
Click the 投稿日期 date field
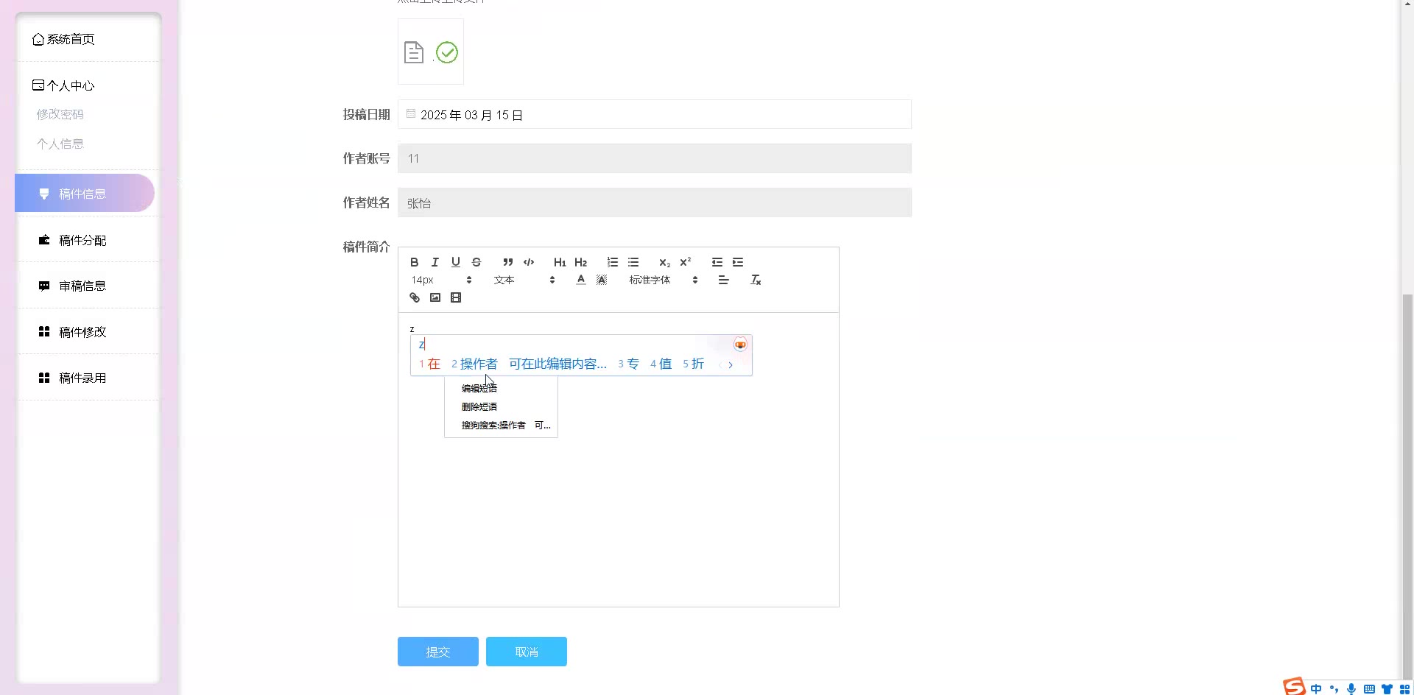(655, 114)
